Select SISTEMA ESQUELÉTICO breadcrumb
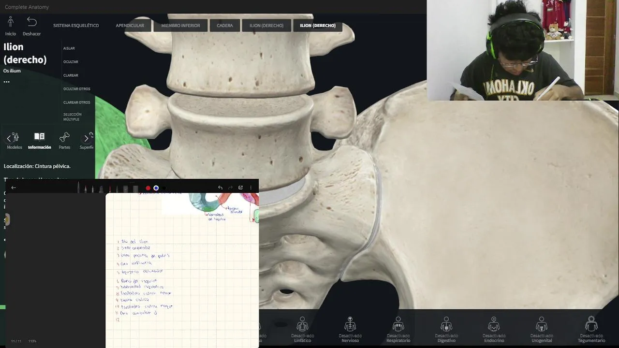 [x=76, y=26]
